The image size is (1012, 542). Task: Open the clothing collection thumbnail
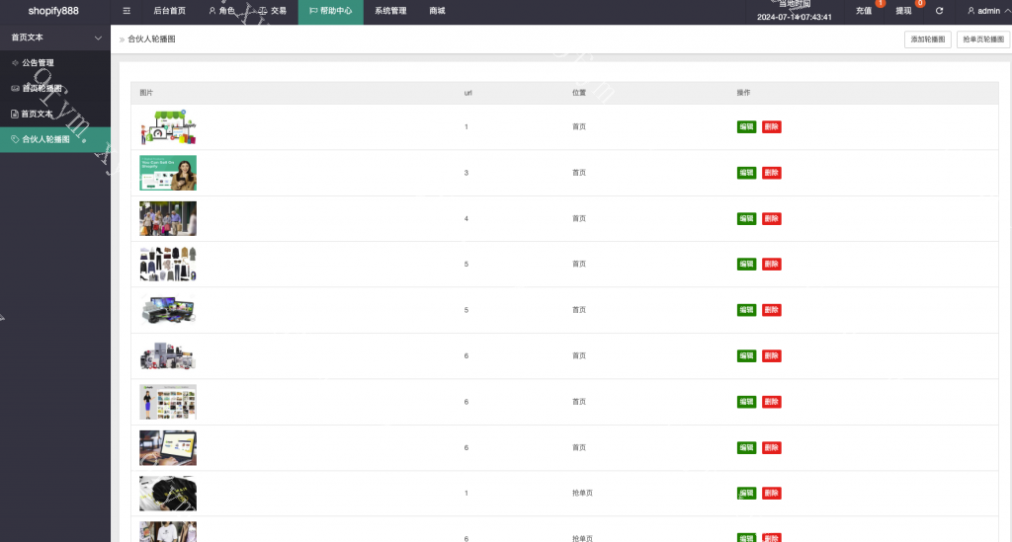(x=168, y=265)
